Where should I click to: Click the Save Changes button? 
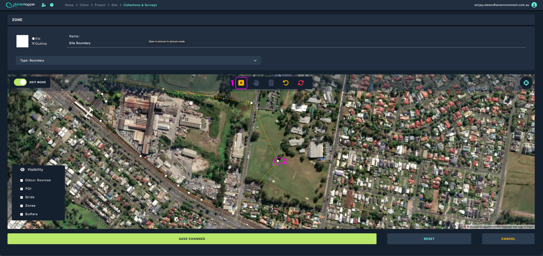click(192, 239)
